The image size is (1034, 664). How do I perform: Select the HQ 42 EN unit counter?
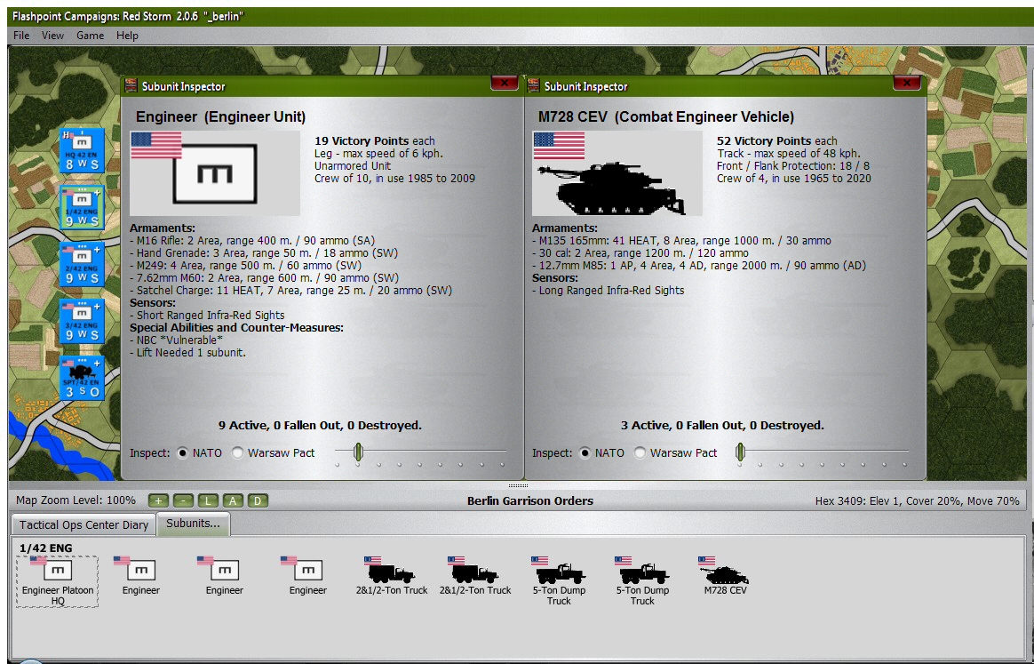[82, 150]
